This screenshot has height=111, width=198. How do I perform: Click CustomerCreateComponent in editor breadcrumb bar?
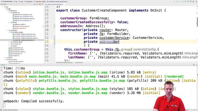[x=64, y=63]
